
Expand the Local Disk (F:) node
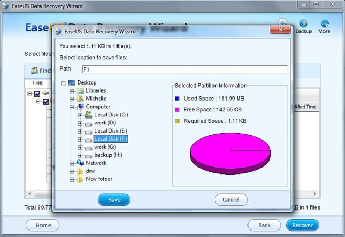(80, 140)
